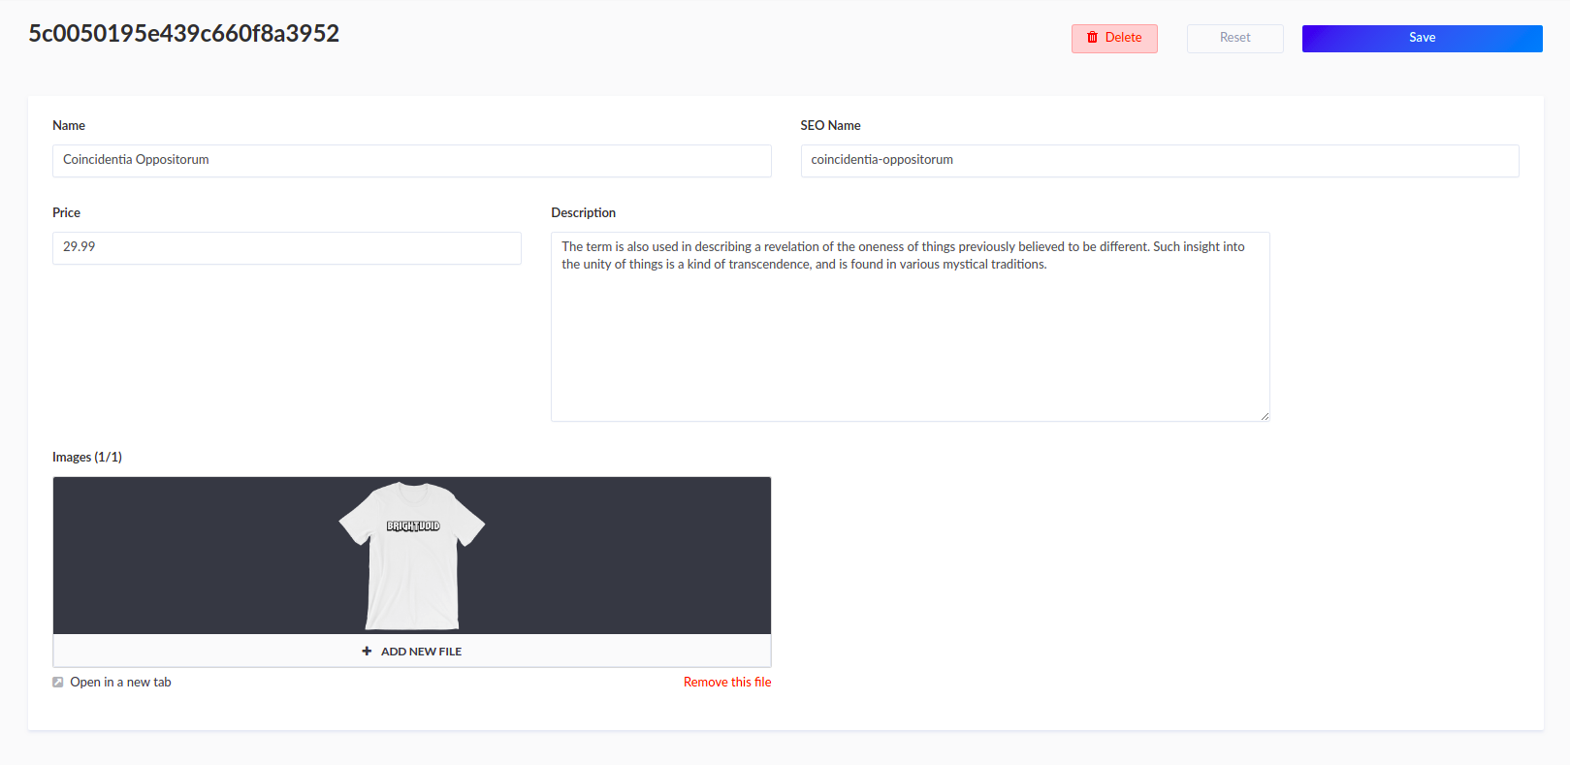This screenshot has height=765, width=1570.
Task: Click the open-in-new-tab arrow icon
Action: click(57, 682)
